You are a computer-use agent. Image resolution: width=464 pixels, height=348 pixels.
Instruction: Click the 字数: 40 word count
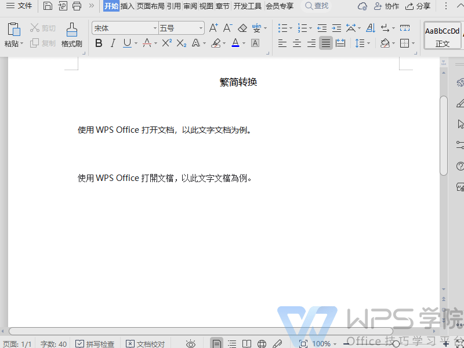tap(53, 344)
